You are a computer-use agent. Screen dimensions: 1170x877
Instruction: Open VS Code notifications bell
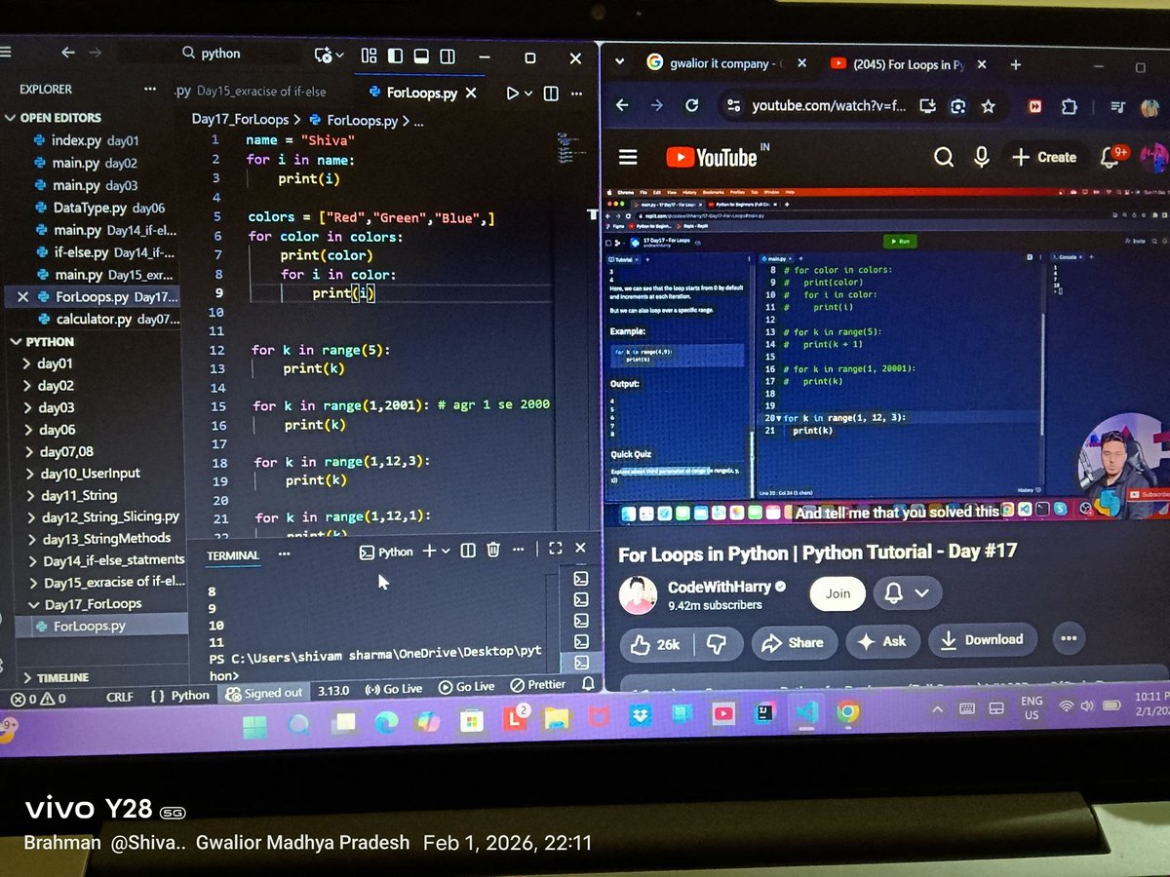tap(588, 684)
